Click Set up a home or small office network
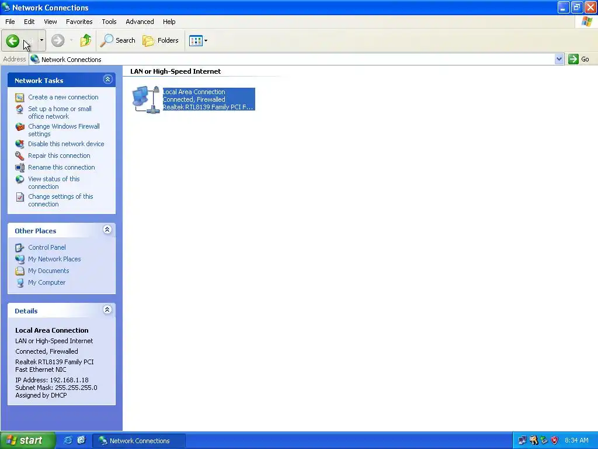The width and height of the screenshot is (598, 449). click(60, 113)
